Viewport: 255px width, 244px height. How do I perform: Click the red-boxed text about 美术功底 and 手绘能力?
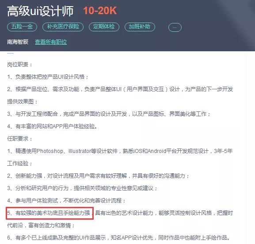point(49,213)
